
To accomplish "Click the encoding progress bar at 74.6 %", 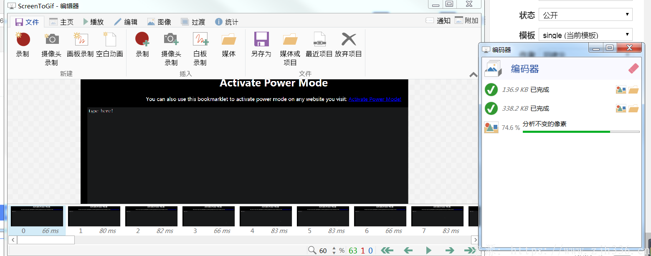I will click(581, 132).
